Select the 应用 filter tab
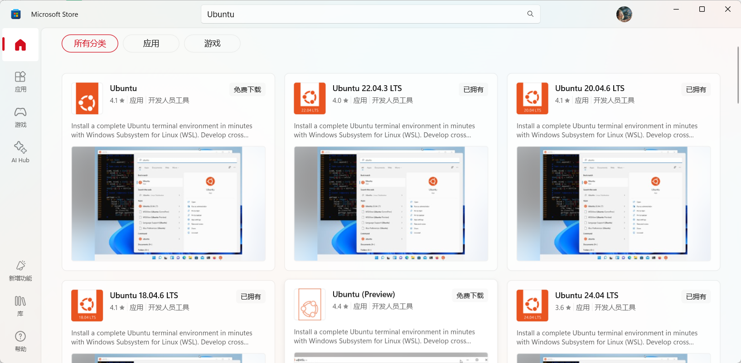741x363 pixels. (151, 44)
